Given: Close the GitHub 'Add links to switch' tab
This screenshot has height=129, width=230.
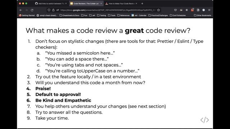Looking at the screenshot, I should coord(66,4).
